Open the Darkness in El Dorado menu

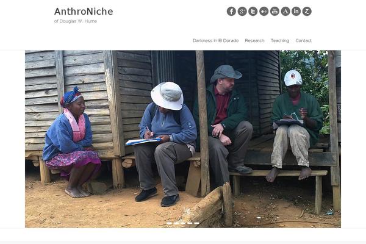pos(215,41)
